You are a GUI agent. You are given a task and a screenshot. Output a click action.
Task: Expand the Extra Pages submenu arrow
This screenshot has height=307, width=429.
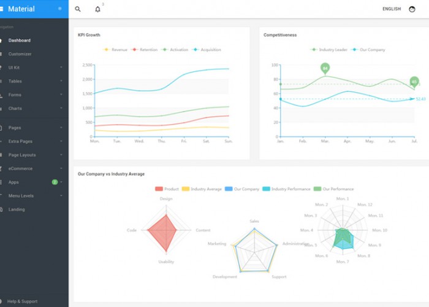coord(61,141)
